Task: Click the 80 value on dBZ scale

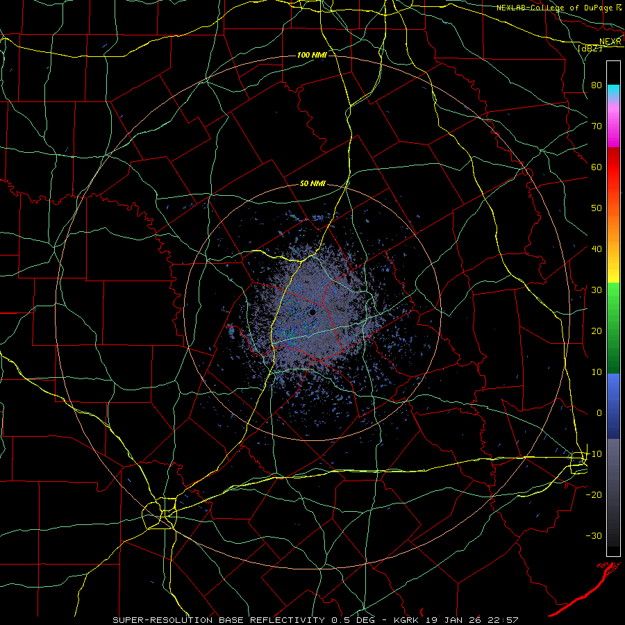Action: coord(597,85)
